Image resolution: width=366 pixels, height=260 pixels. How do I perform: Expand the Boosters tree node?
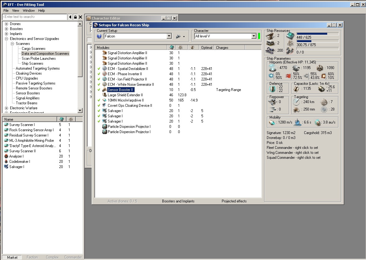(x=7, y=29)
